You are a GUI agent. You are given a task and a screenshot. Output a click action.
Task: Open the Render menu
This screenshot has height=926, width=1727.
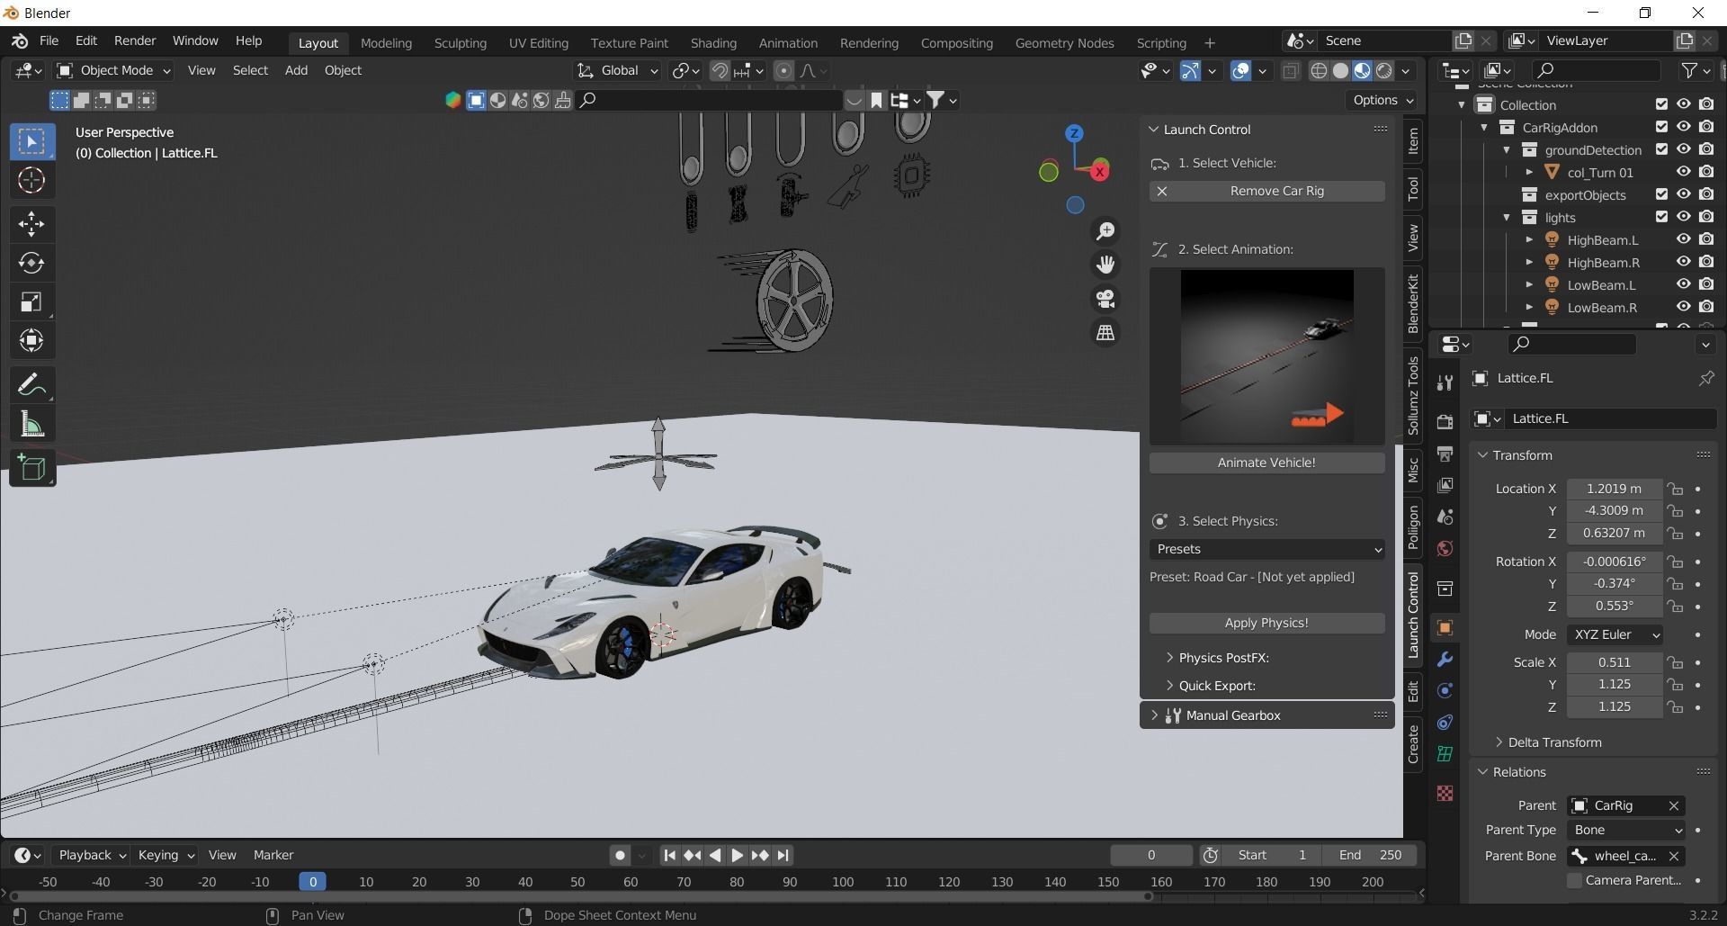pos(135,40)
